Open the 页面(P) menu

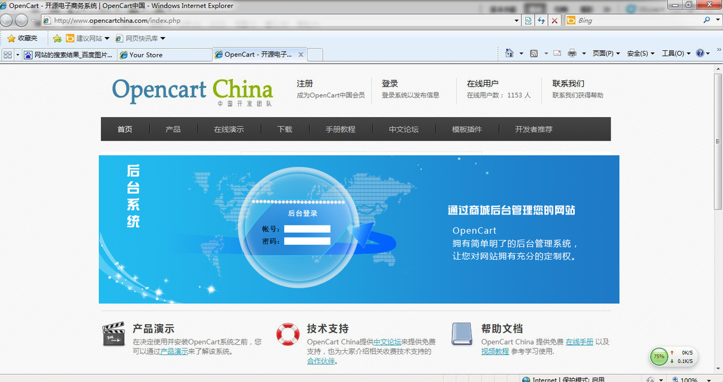[x=606, y=53]
